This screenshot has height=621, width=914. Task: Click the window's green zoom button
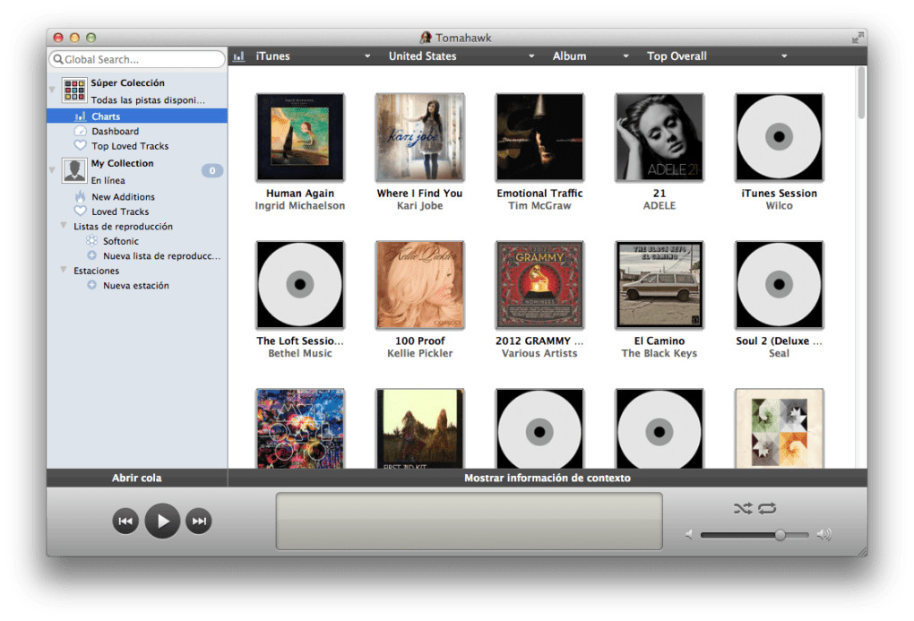[91, 38]
